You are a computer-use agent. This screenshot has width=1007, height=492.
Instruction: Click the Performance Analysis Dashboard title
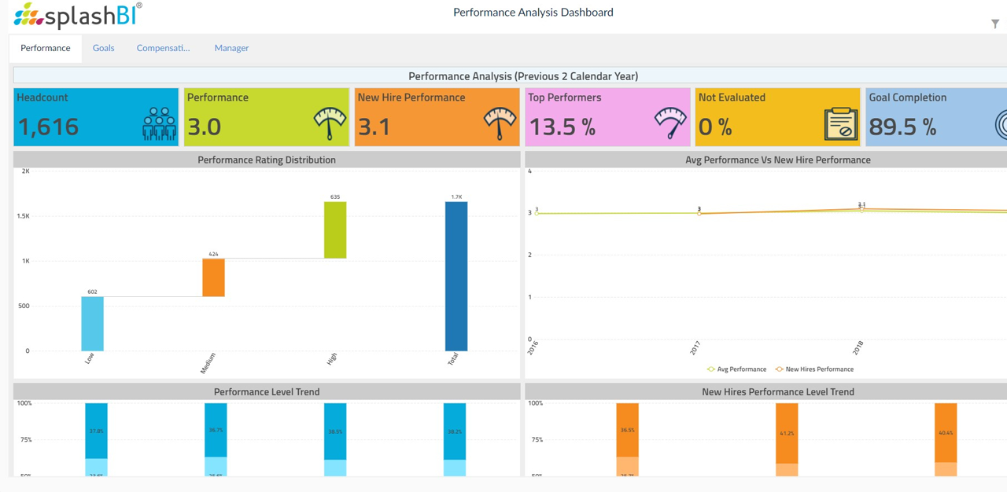pos(533,12)
